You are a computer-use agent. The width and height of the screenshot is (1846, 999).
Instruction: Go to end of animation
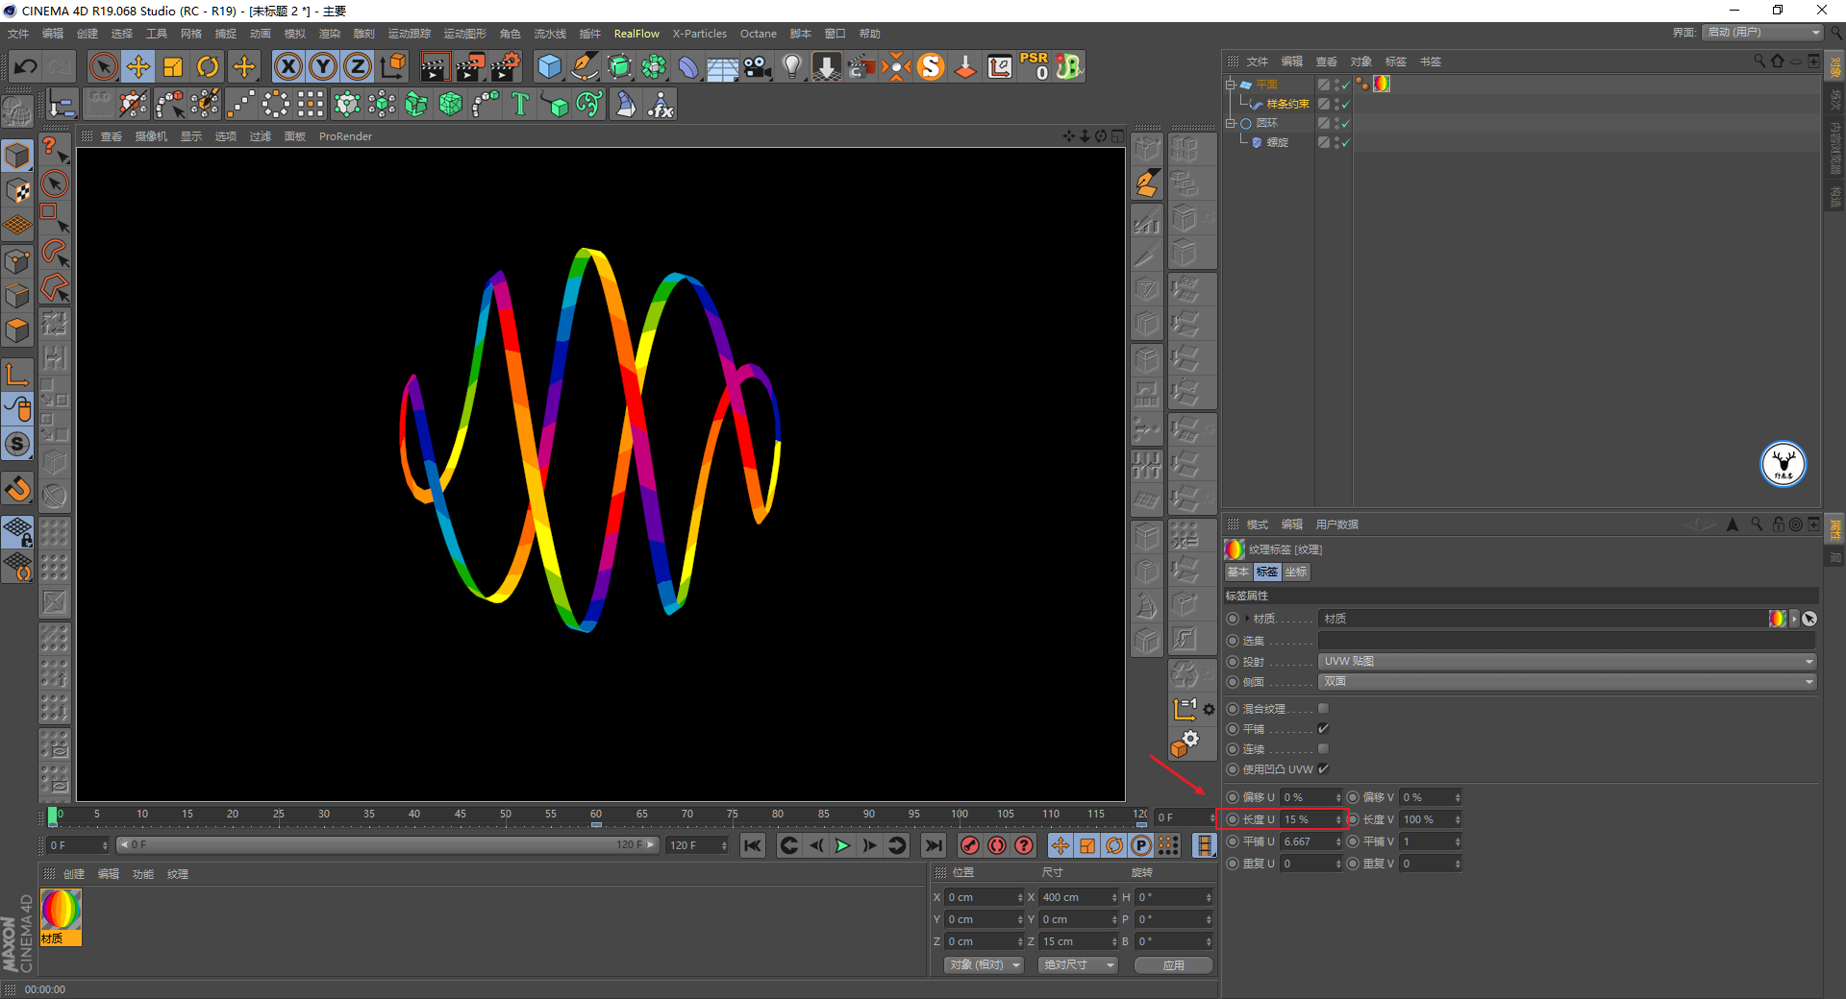click(x=933, y=845)
